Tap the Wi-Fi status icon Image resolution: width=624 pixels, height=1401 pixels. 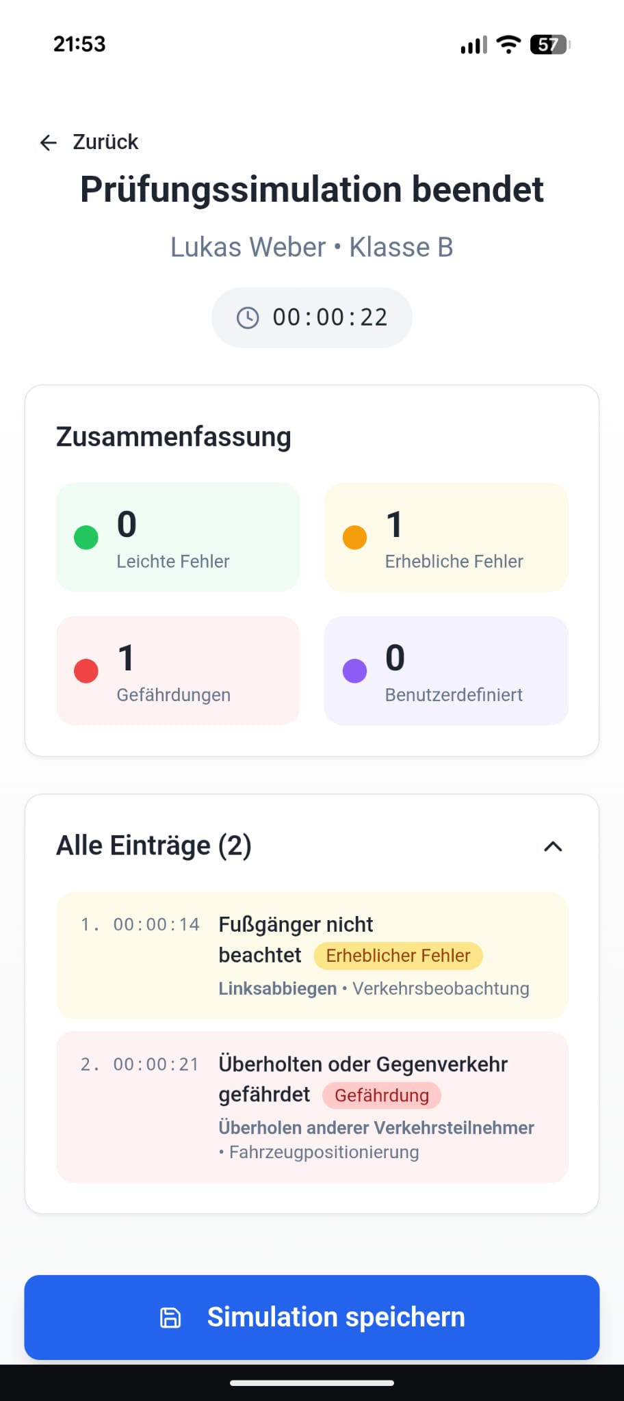(x=508, y=44)
